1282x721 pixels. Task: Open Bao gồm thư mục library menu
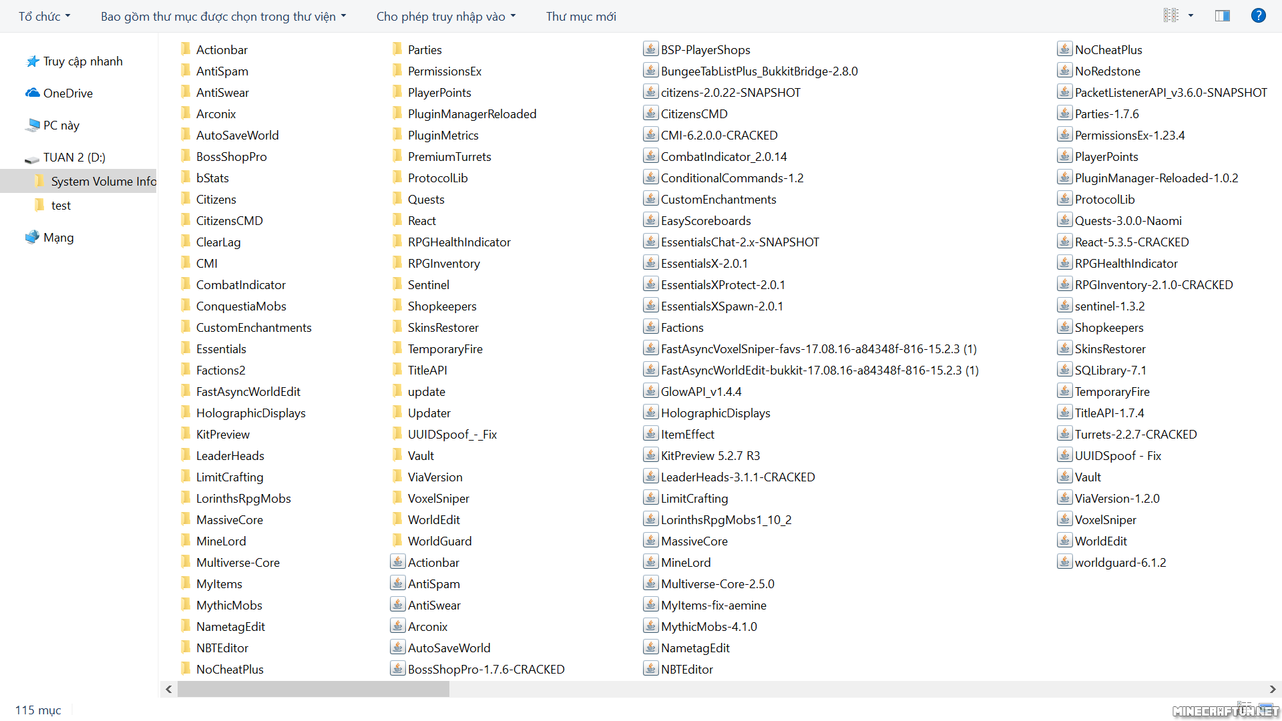coord(223,17)
